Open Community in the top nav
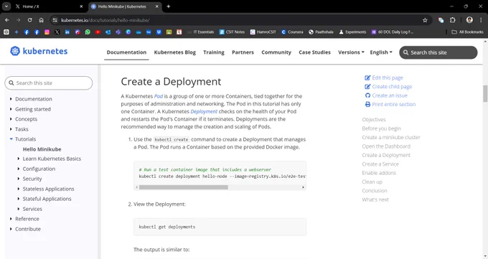 pos(276,52)
